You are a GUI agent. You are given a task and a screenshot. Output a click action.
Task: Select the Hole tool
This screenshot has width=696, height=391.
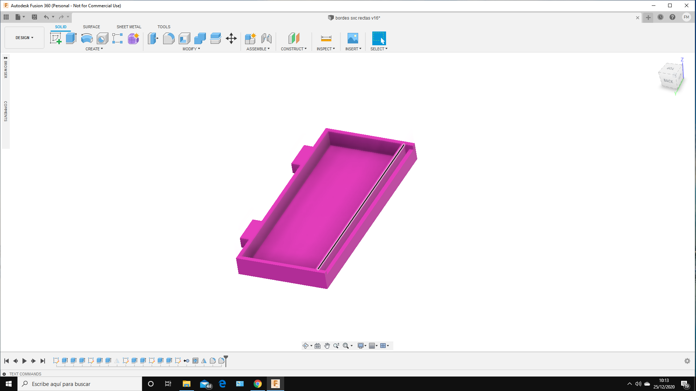102,38
